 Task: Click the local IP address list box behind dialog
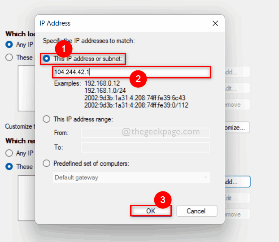(x=26, y=88)
